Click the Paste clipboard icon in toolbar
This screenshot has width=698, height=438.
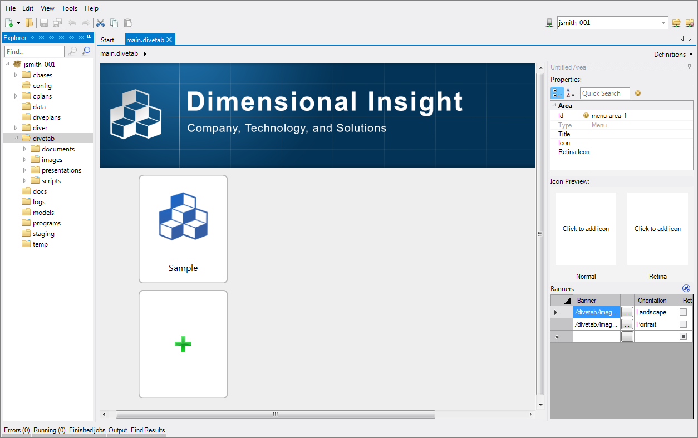[x=127, y=23]
